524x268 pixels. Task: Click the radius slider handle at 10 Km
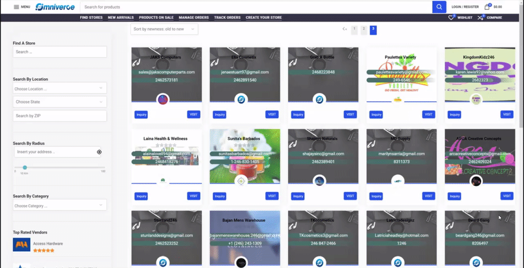click(x=25, y=167)
